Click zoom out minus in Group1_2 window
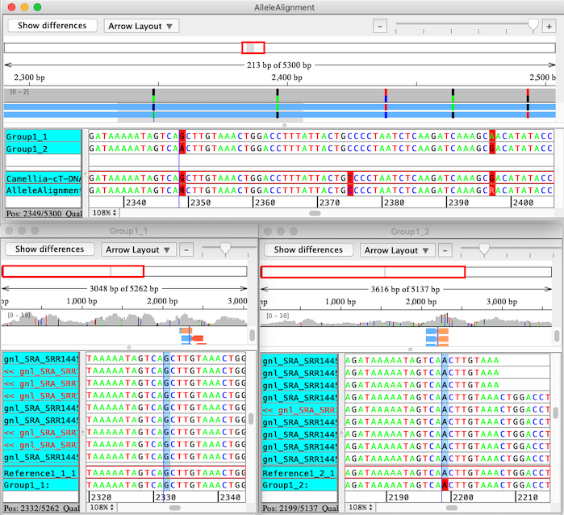Image resolution: width=564 pixels, height=515 pixels. tap(444, 250)
